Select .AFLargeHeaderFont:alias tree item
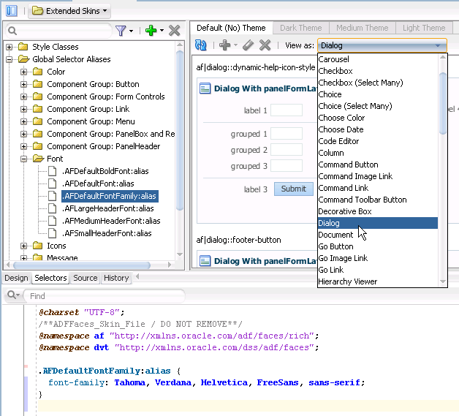 (107, 208)
